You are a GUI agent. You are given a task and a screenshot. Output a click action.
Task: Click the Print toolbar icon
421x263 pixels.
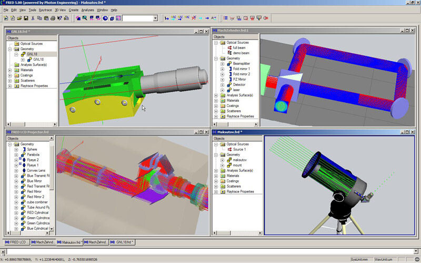tap(53, 18)
